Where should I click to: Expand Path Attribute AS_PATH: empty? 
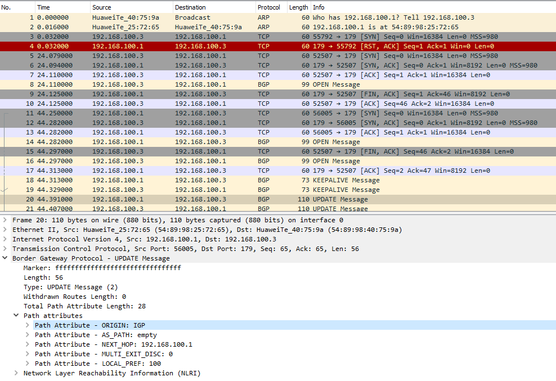[28, 334]
